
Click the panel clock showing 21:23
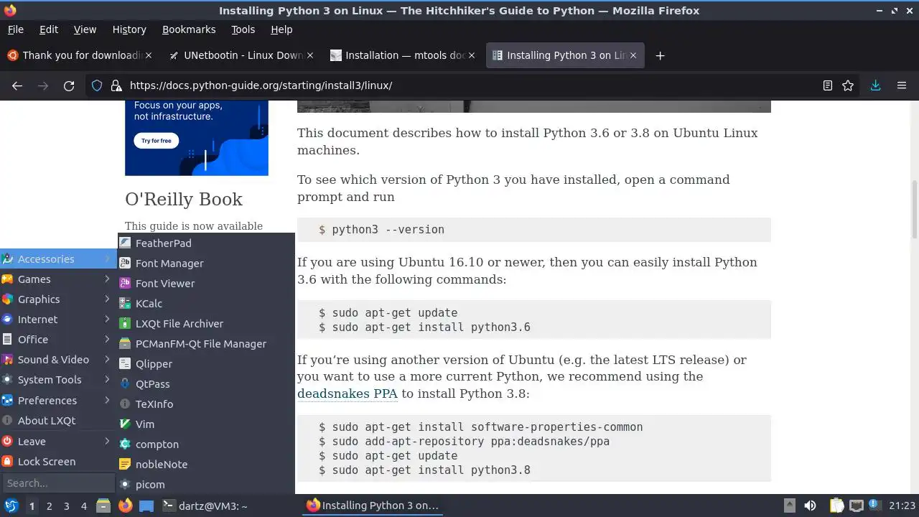[x=902, y=506]
